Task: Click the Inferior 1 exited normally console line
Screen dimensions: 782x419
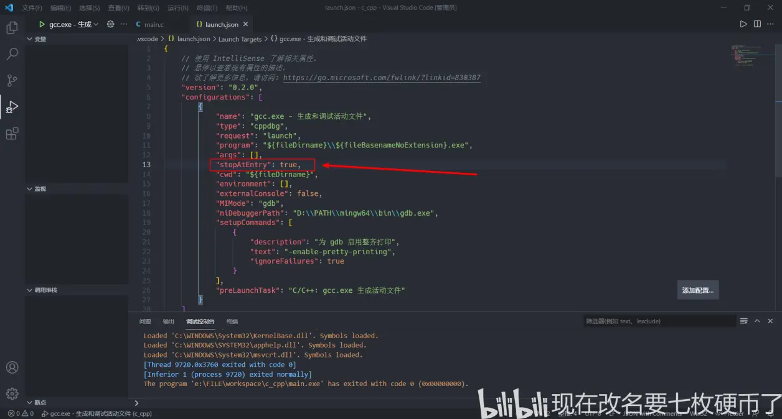Action: click(228, 374)
